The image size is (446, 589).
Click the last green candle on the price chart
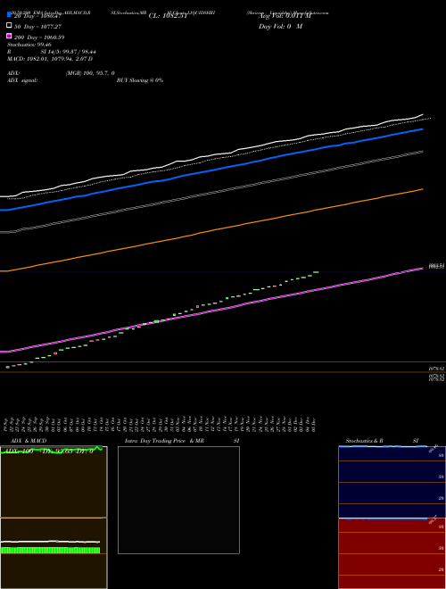point(316,272)
